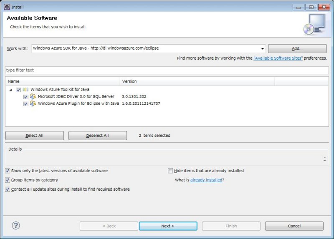Close the Install dialog window
The height and width of the screenshot is (239, 334).
(324, 7)
